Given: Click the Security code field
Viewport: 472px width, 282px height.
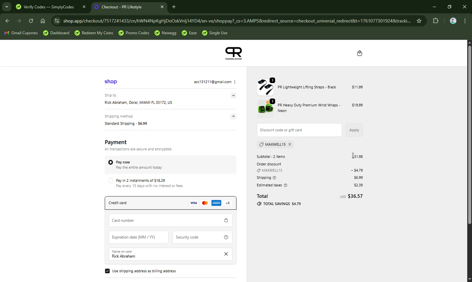Looking at the screenshot, I should click(202, 237).
